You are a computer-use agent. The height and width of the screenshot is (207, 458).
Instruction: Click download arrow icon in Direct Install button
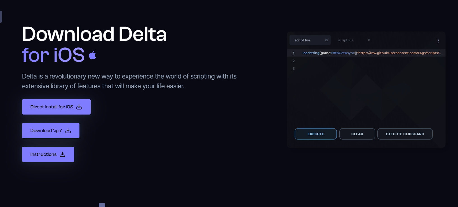(x=79, y=107)
